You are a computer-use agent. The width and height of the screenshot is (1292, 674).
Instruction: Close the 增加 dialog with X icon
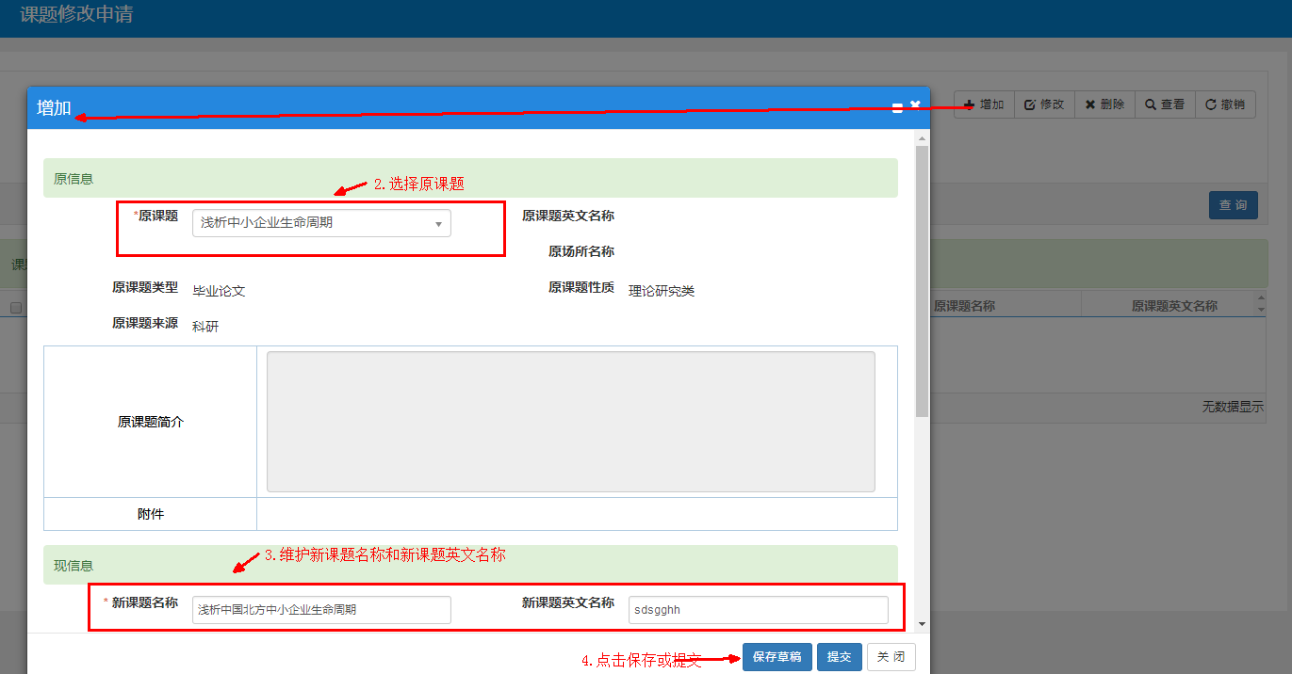(915, 104)
